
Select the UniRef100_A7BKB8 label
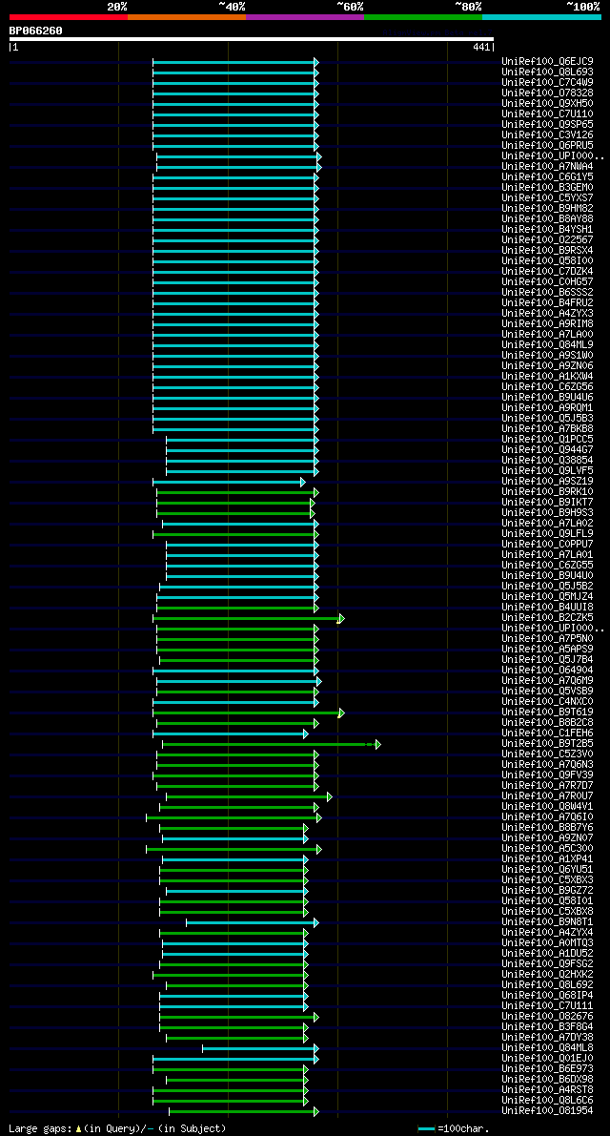pyautogui.click(x=547, y=429)
